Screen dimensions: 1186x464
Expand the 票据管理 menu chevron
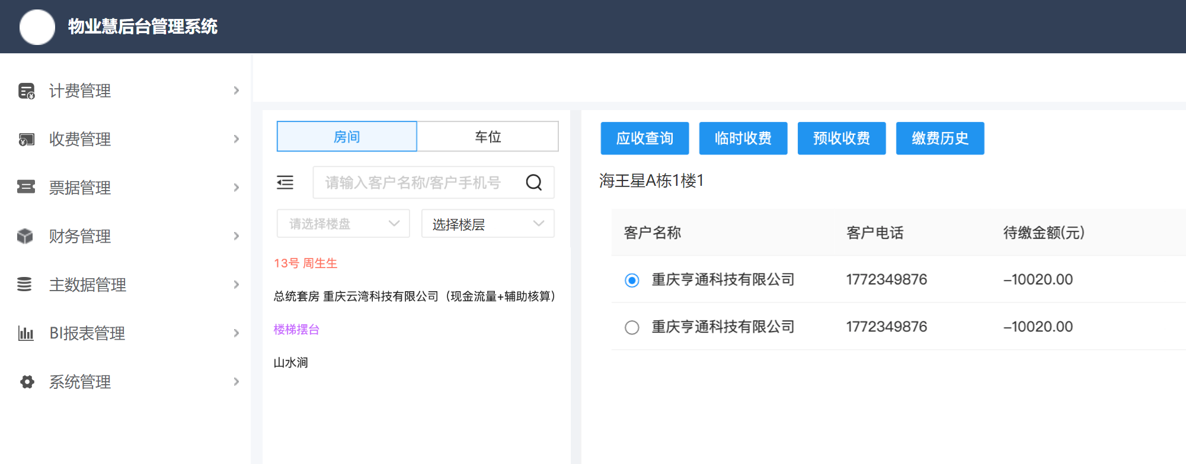[236, 188]
